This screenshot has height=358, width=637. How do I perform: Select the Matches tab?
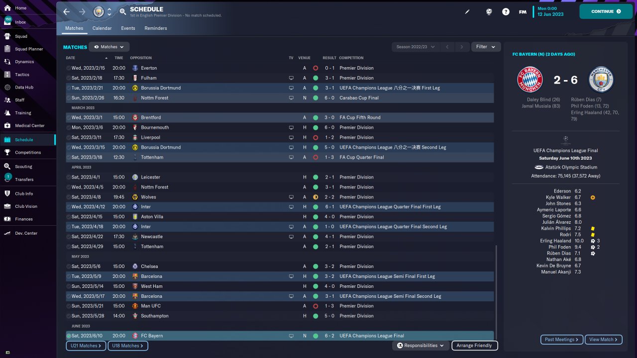pos(74,28)
